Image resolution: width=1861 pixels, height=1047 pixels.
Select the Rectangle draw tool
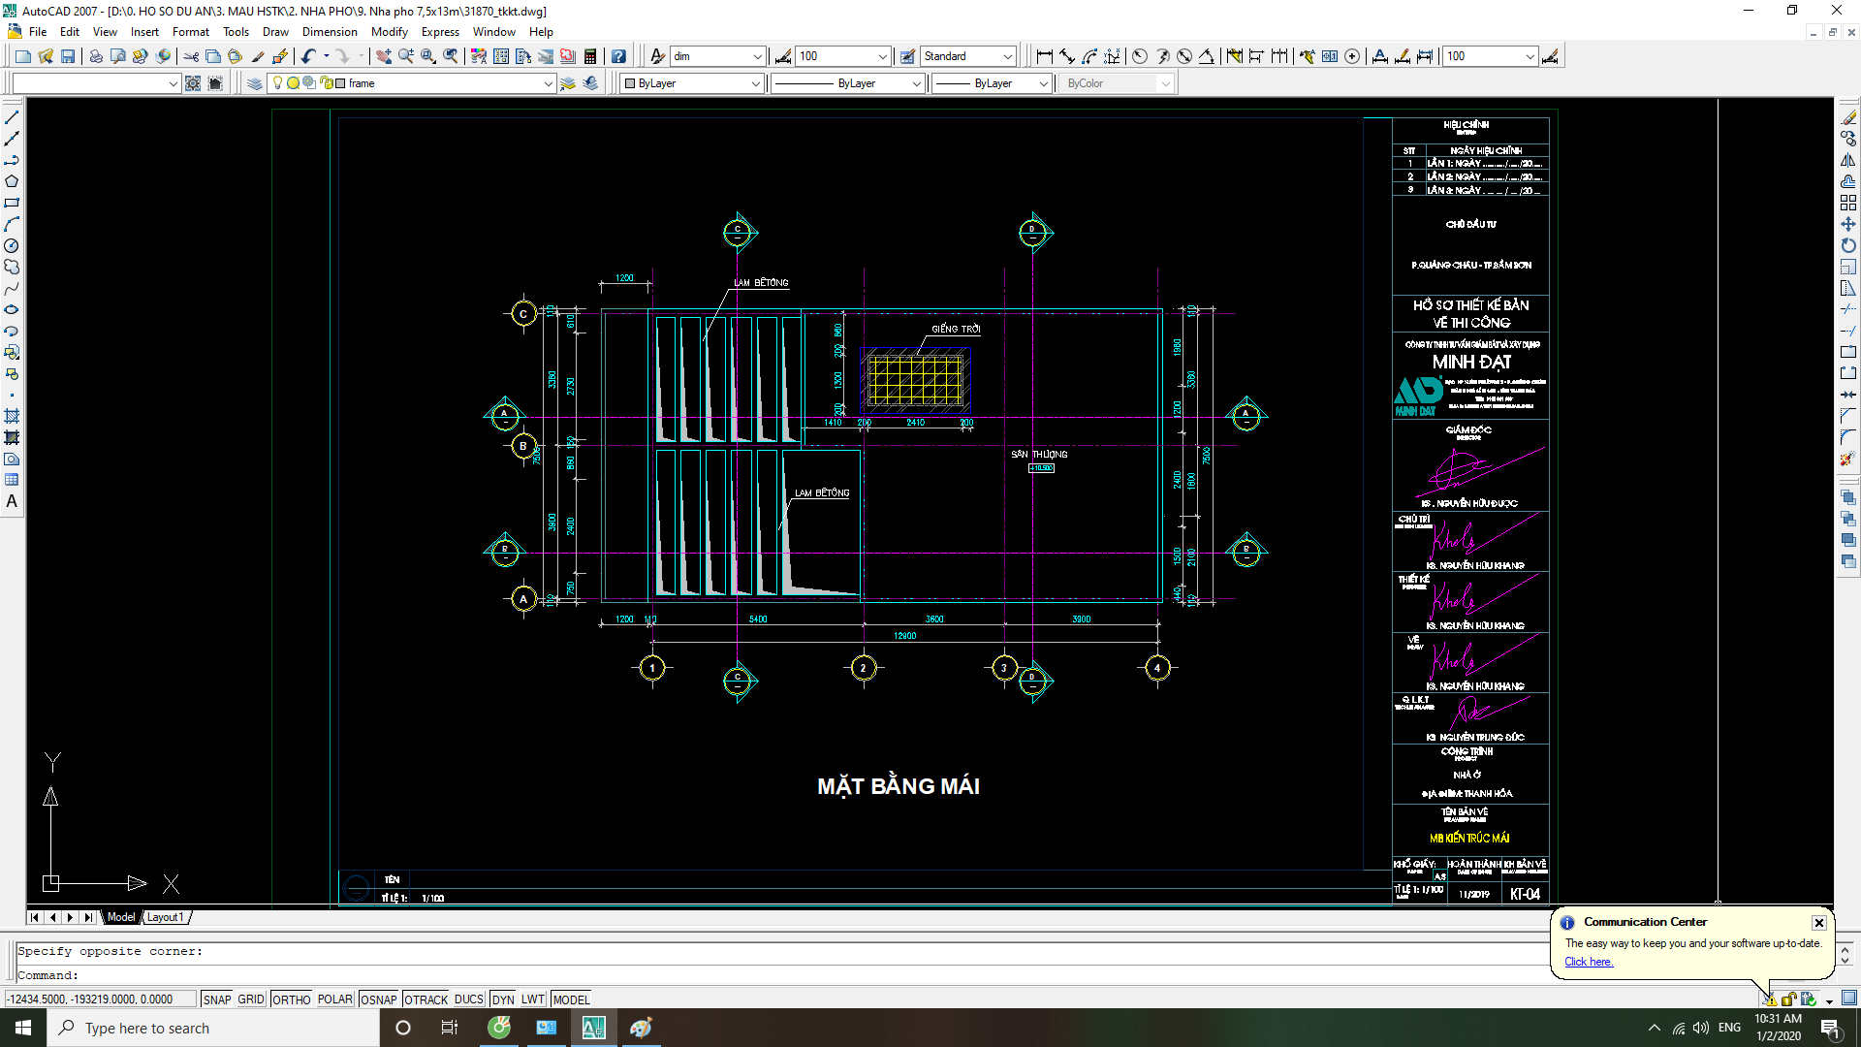(12, 203)
